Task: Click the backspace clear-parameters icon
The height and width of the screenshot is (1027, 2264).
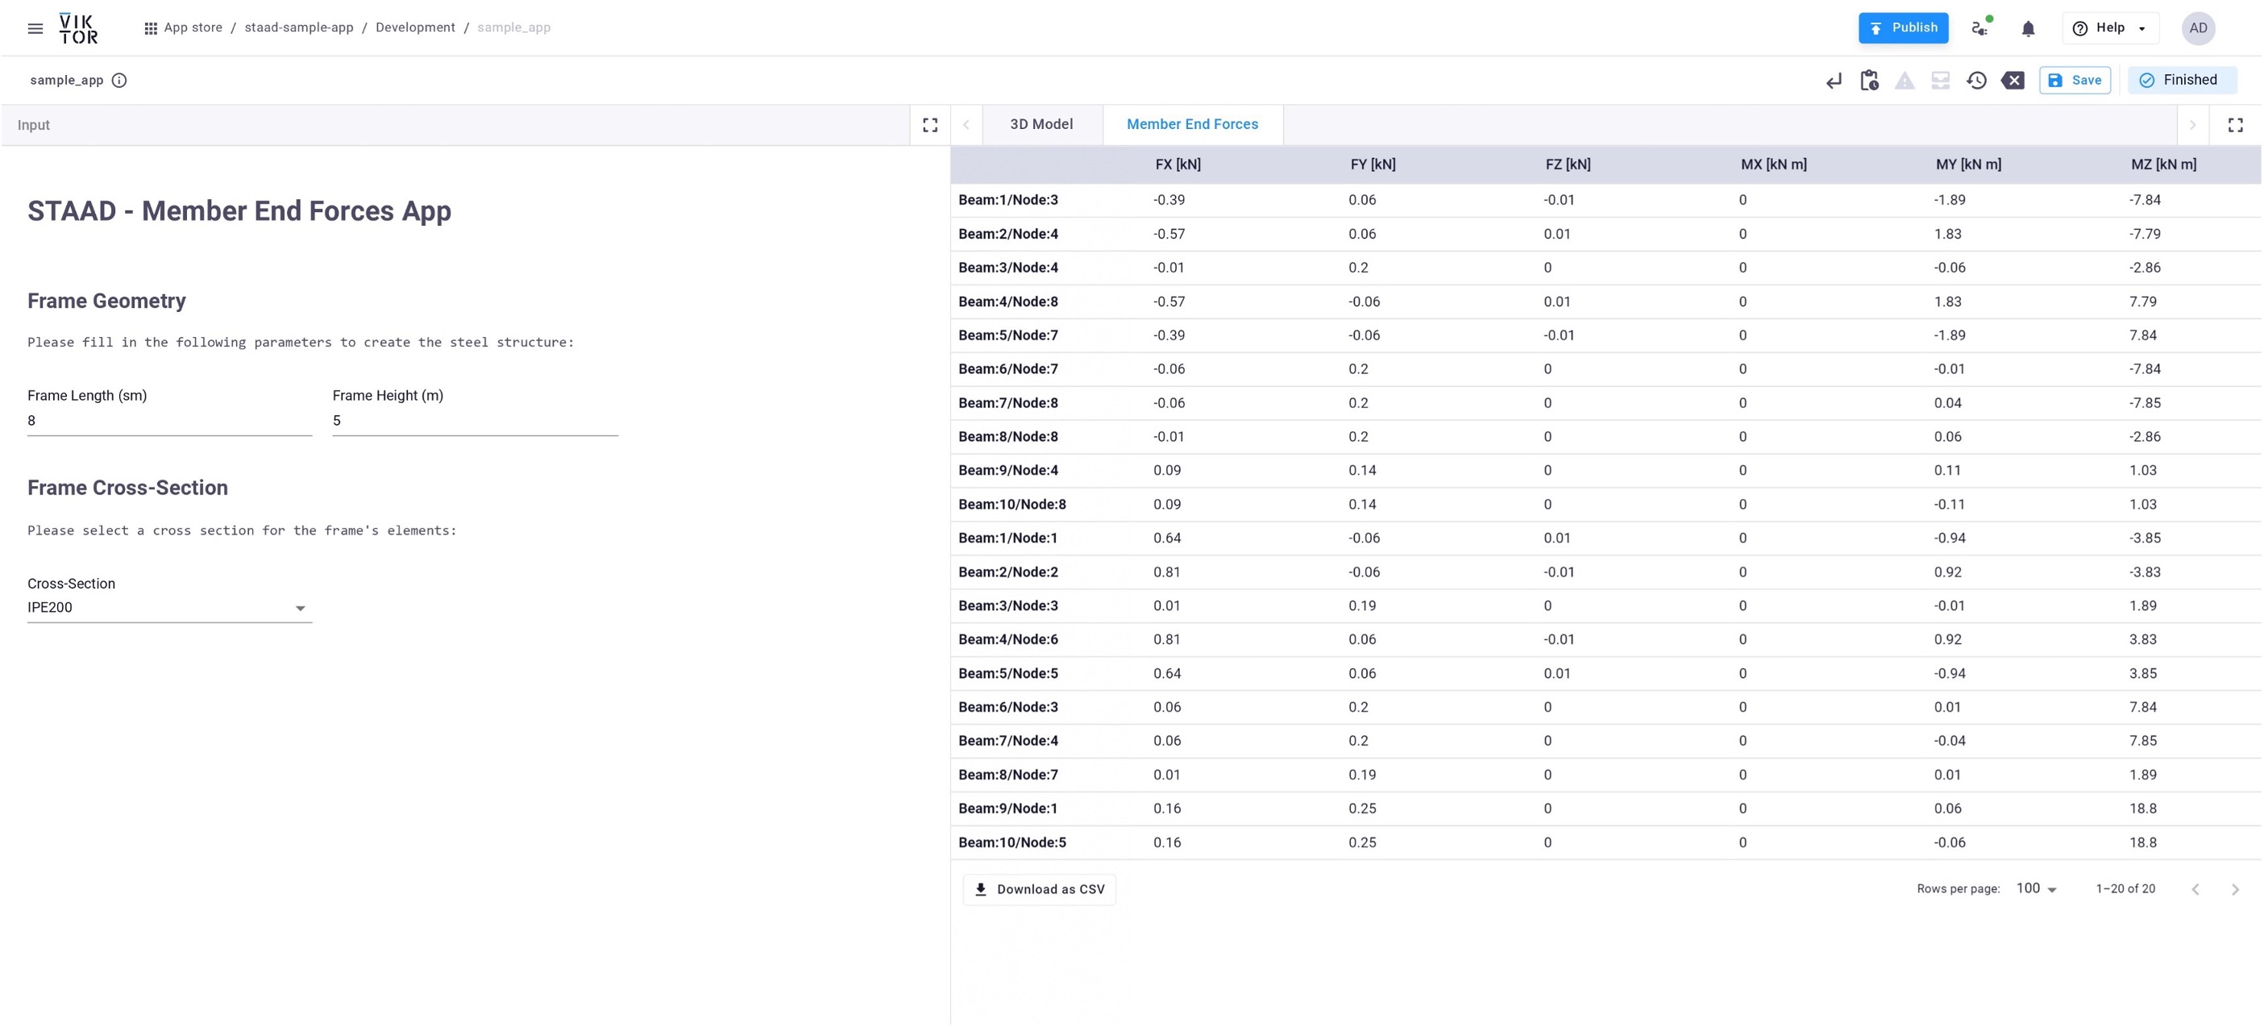Action: (x=2013, y=81)
